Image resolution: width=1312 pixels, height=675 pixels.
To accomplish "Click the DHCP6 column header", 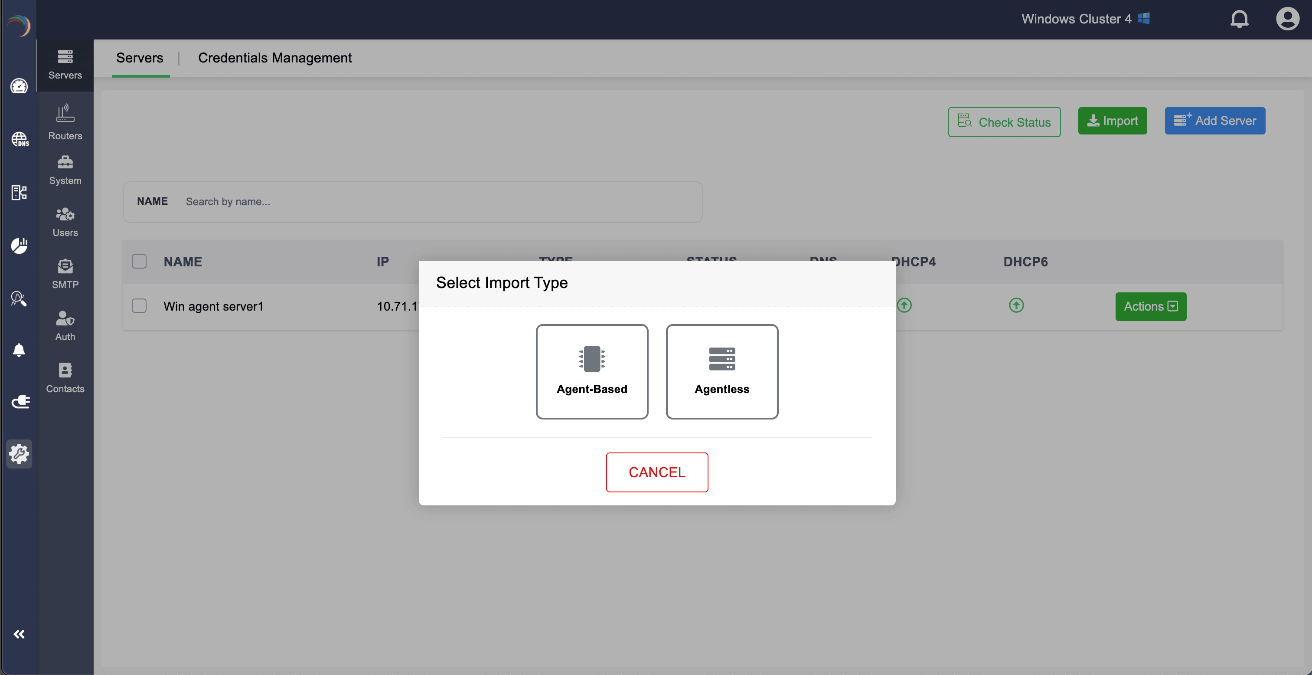I will 1025,262.
